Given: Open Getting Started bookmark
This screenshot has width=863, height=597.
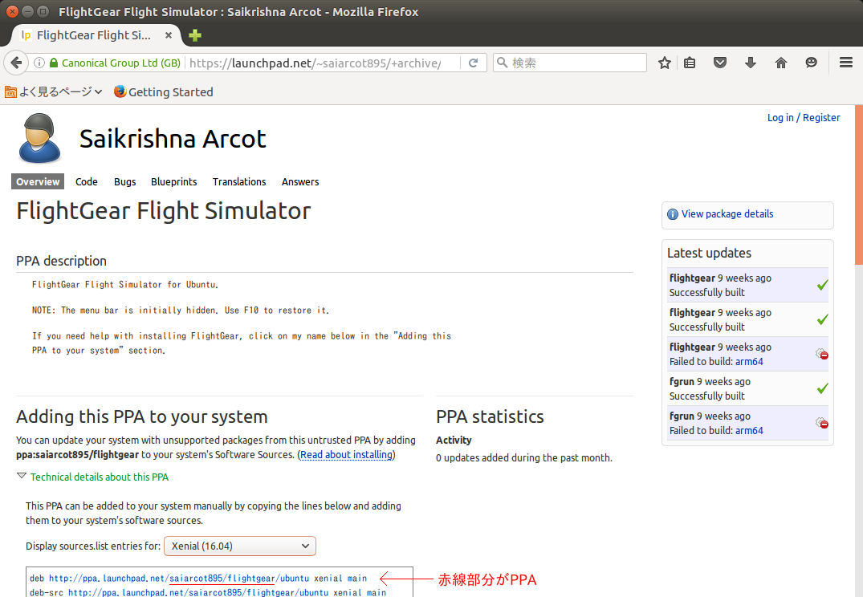Looking at the screenshot, I should (164, 92).
